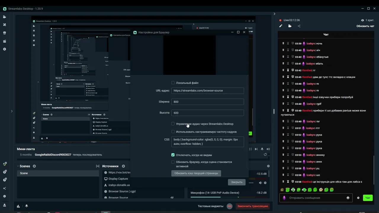Image resolution: width=379 pixels, height=213 pixels.
Task: Mute alert volume speaker in mini-feed
Action: tap(268, 149)
